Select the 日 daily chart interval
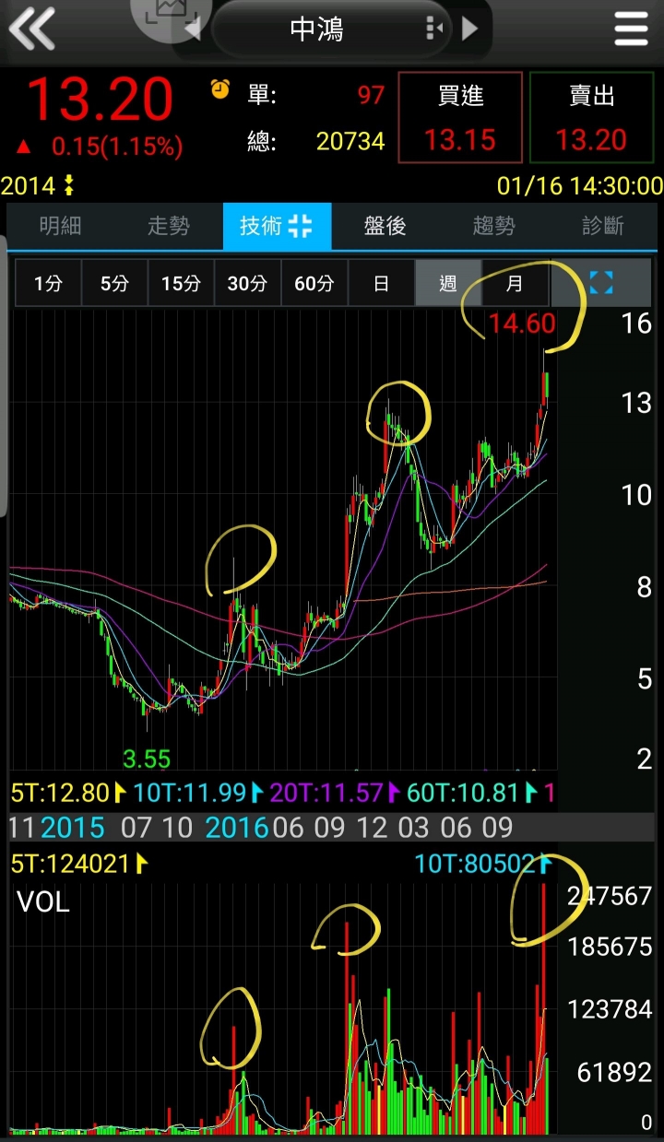The height and width of the screenshot is (1142, 664). point(381,283)
